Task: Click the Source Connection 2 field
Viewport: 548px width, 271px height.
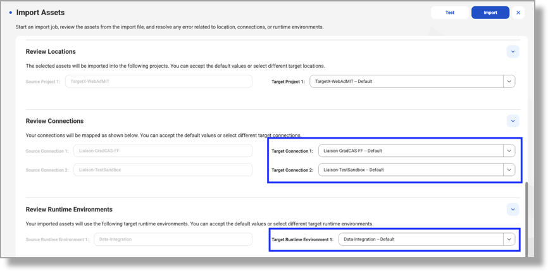Action: click(x=163, y=170)
